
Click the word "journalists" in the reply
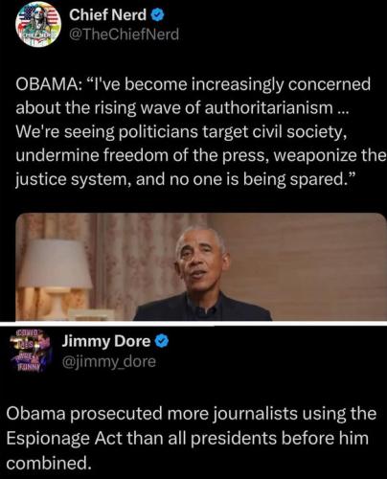click(256, 414)
